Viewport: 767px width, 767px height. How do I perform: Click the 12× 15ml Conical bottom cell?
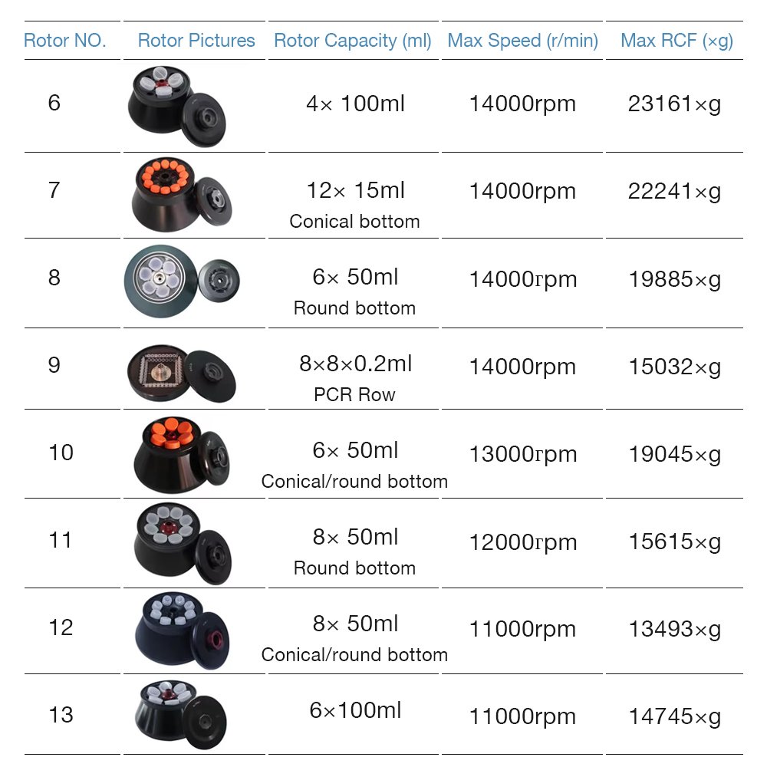[x=355, y=205]
